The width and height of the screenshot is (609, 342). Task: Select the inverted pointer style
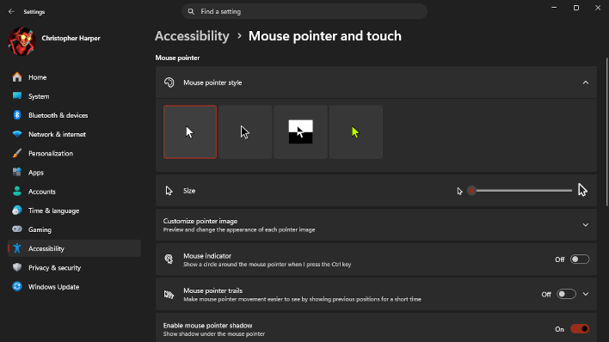(300, 132)
